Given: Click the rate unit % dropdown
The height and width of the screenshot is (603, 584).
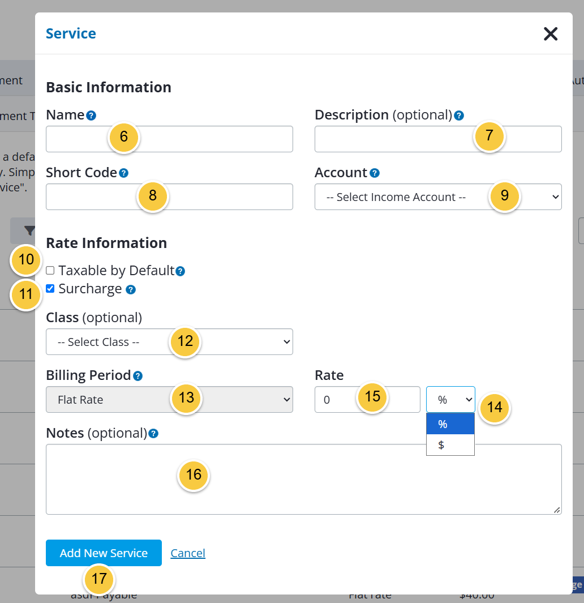Looking at the screenshot, I should pos(450,400).
